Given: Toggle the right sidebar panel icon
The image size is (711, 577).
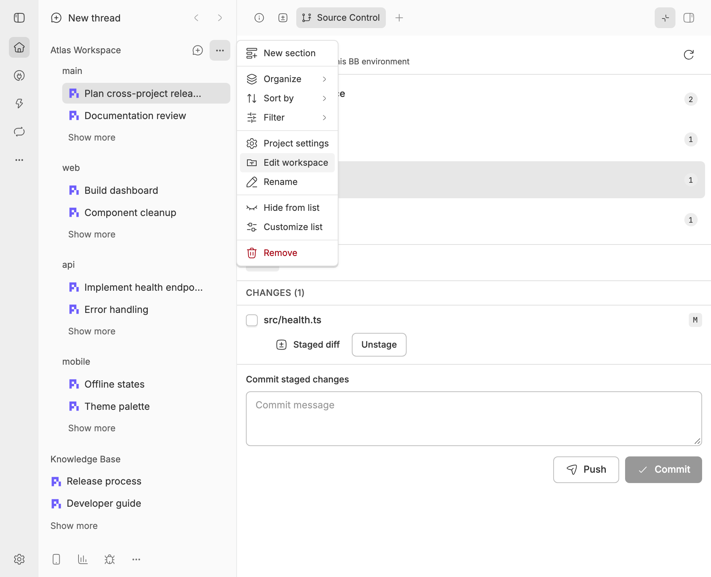Looking at the screenshot, I should point(689,18).
